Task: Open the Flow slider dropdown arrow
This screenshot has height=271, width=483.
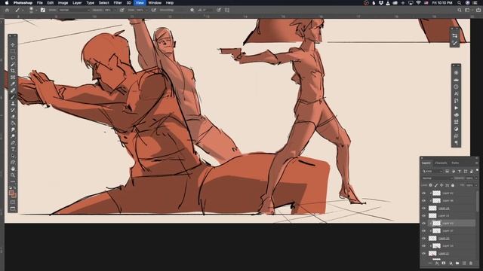Action: [x=146, y=10]
